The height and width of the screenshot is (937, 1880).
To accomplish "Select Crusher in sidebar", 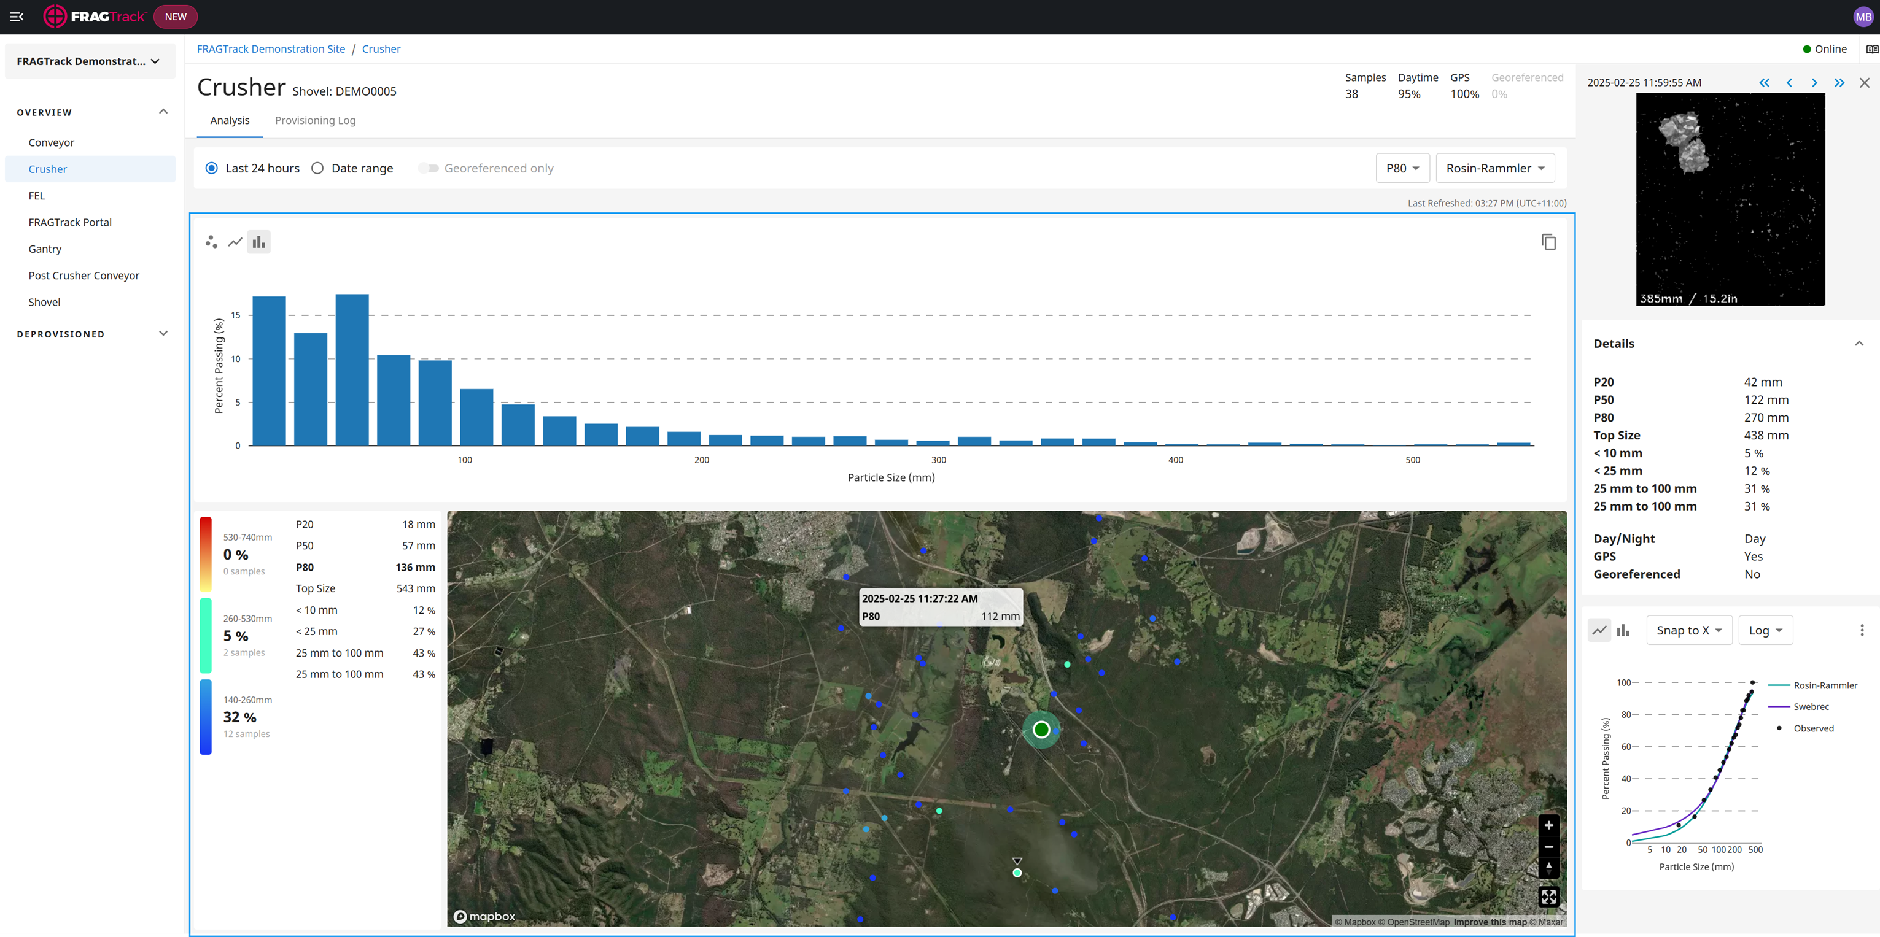I will pyautogui.click(x=90, y=169).
